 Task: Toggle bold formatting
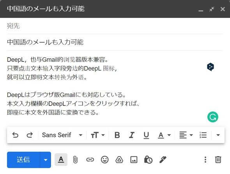coord(117,135)
